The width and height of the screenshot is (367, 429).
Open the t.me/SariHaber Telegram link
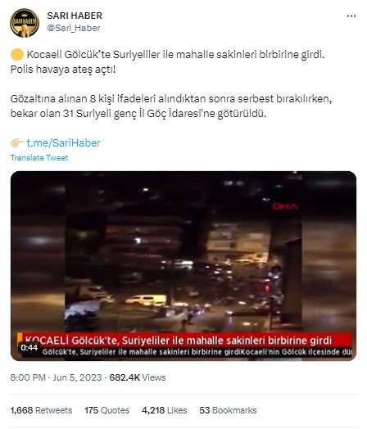point(64,142)
